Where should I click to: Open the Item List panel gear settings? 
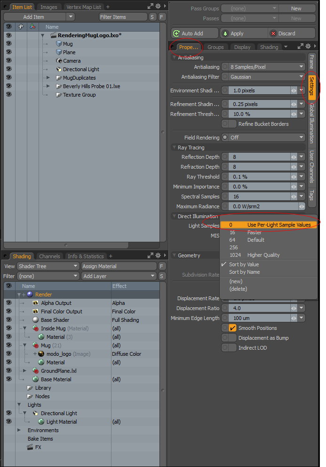(x=158, y=7)
